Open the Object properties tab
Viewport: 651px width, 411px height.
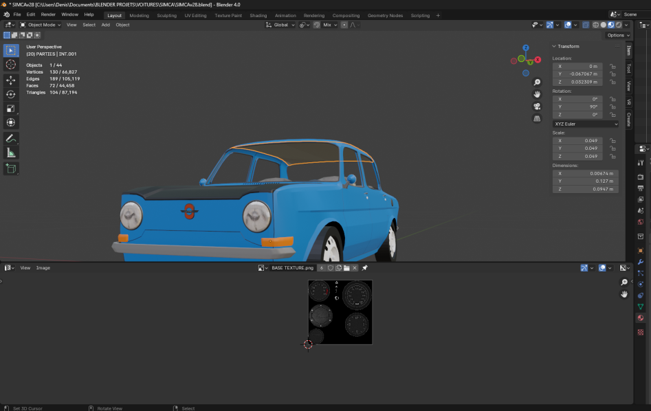click(x=641, y=250)
